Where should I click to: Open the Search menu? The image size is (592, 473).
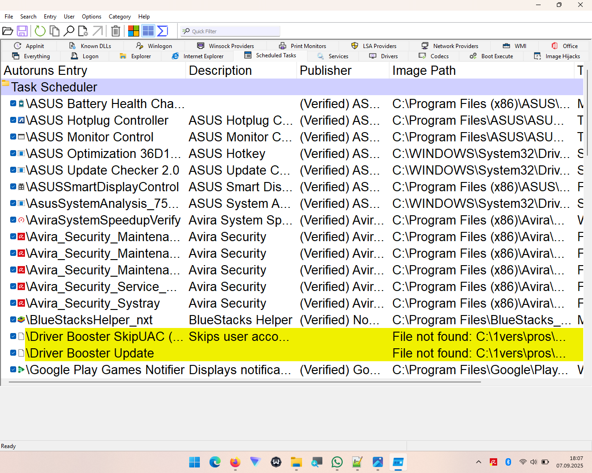28,17
